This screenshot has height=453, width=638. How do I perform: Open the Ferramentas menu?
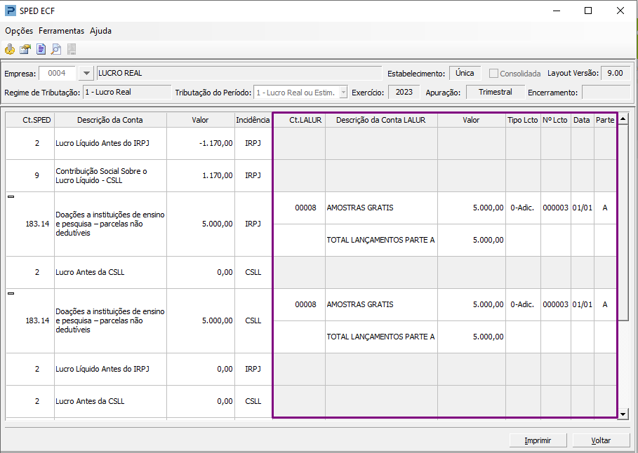click(62, 31)
